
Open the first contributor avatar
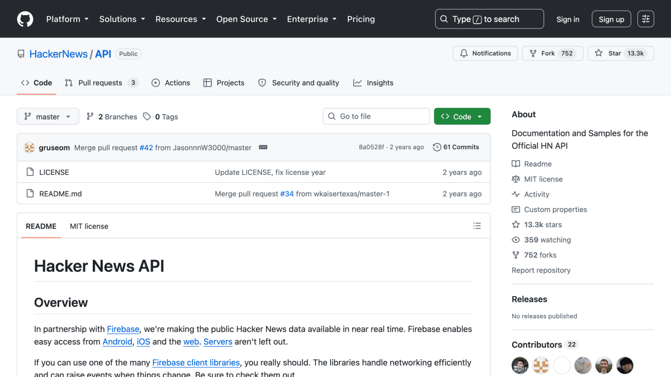coord(520,366)
